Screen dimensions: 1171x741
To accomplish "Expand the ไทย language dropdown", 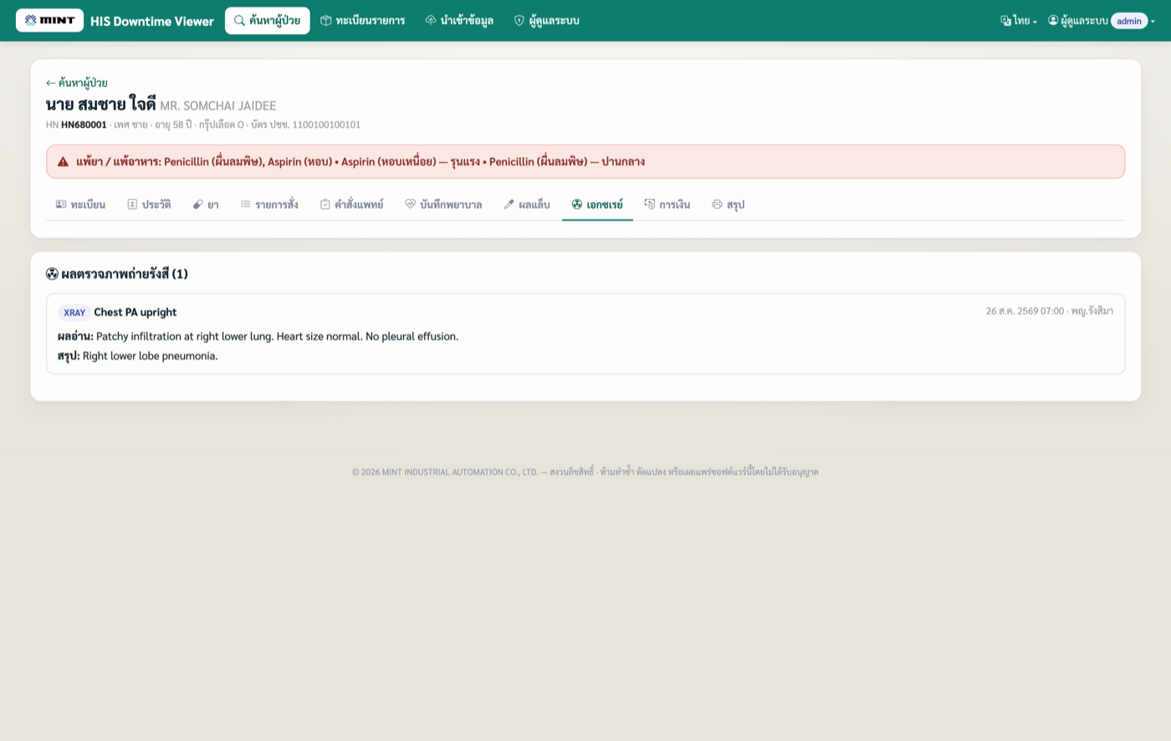I will tap(1019, 21).
